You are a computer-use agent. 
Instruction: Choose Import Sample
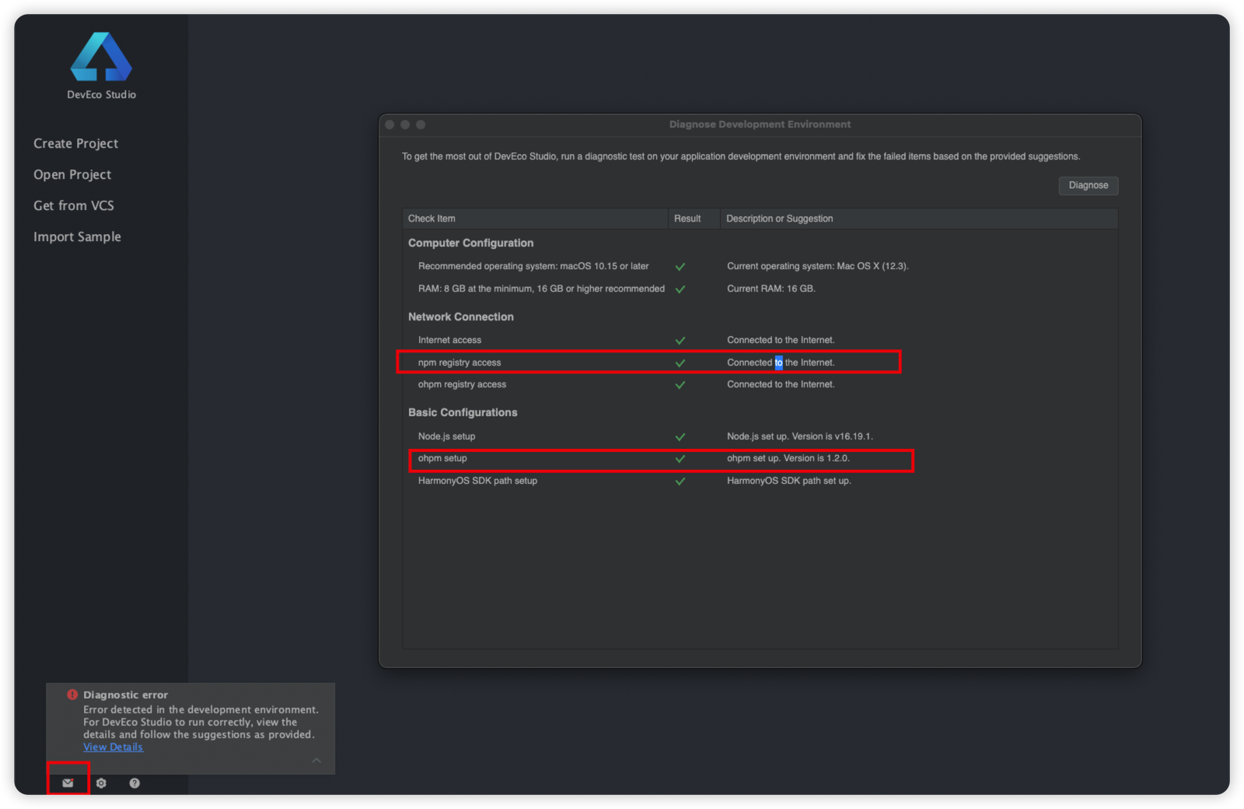coord(77,236)
